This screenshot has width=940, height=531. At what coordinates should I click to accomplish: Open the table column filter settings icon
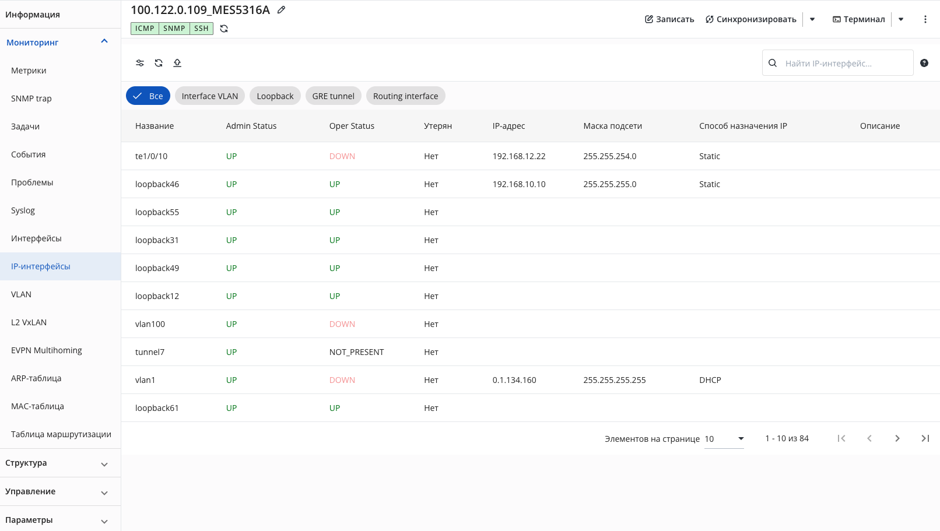[140, 63]
